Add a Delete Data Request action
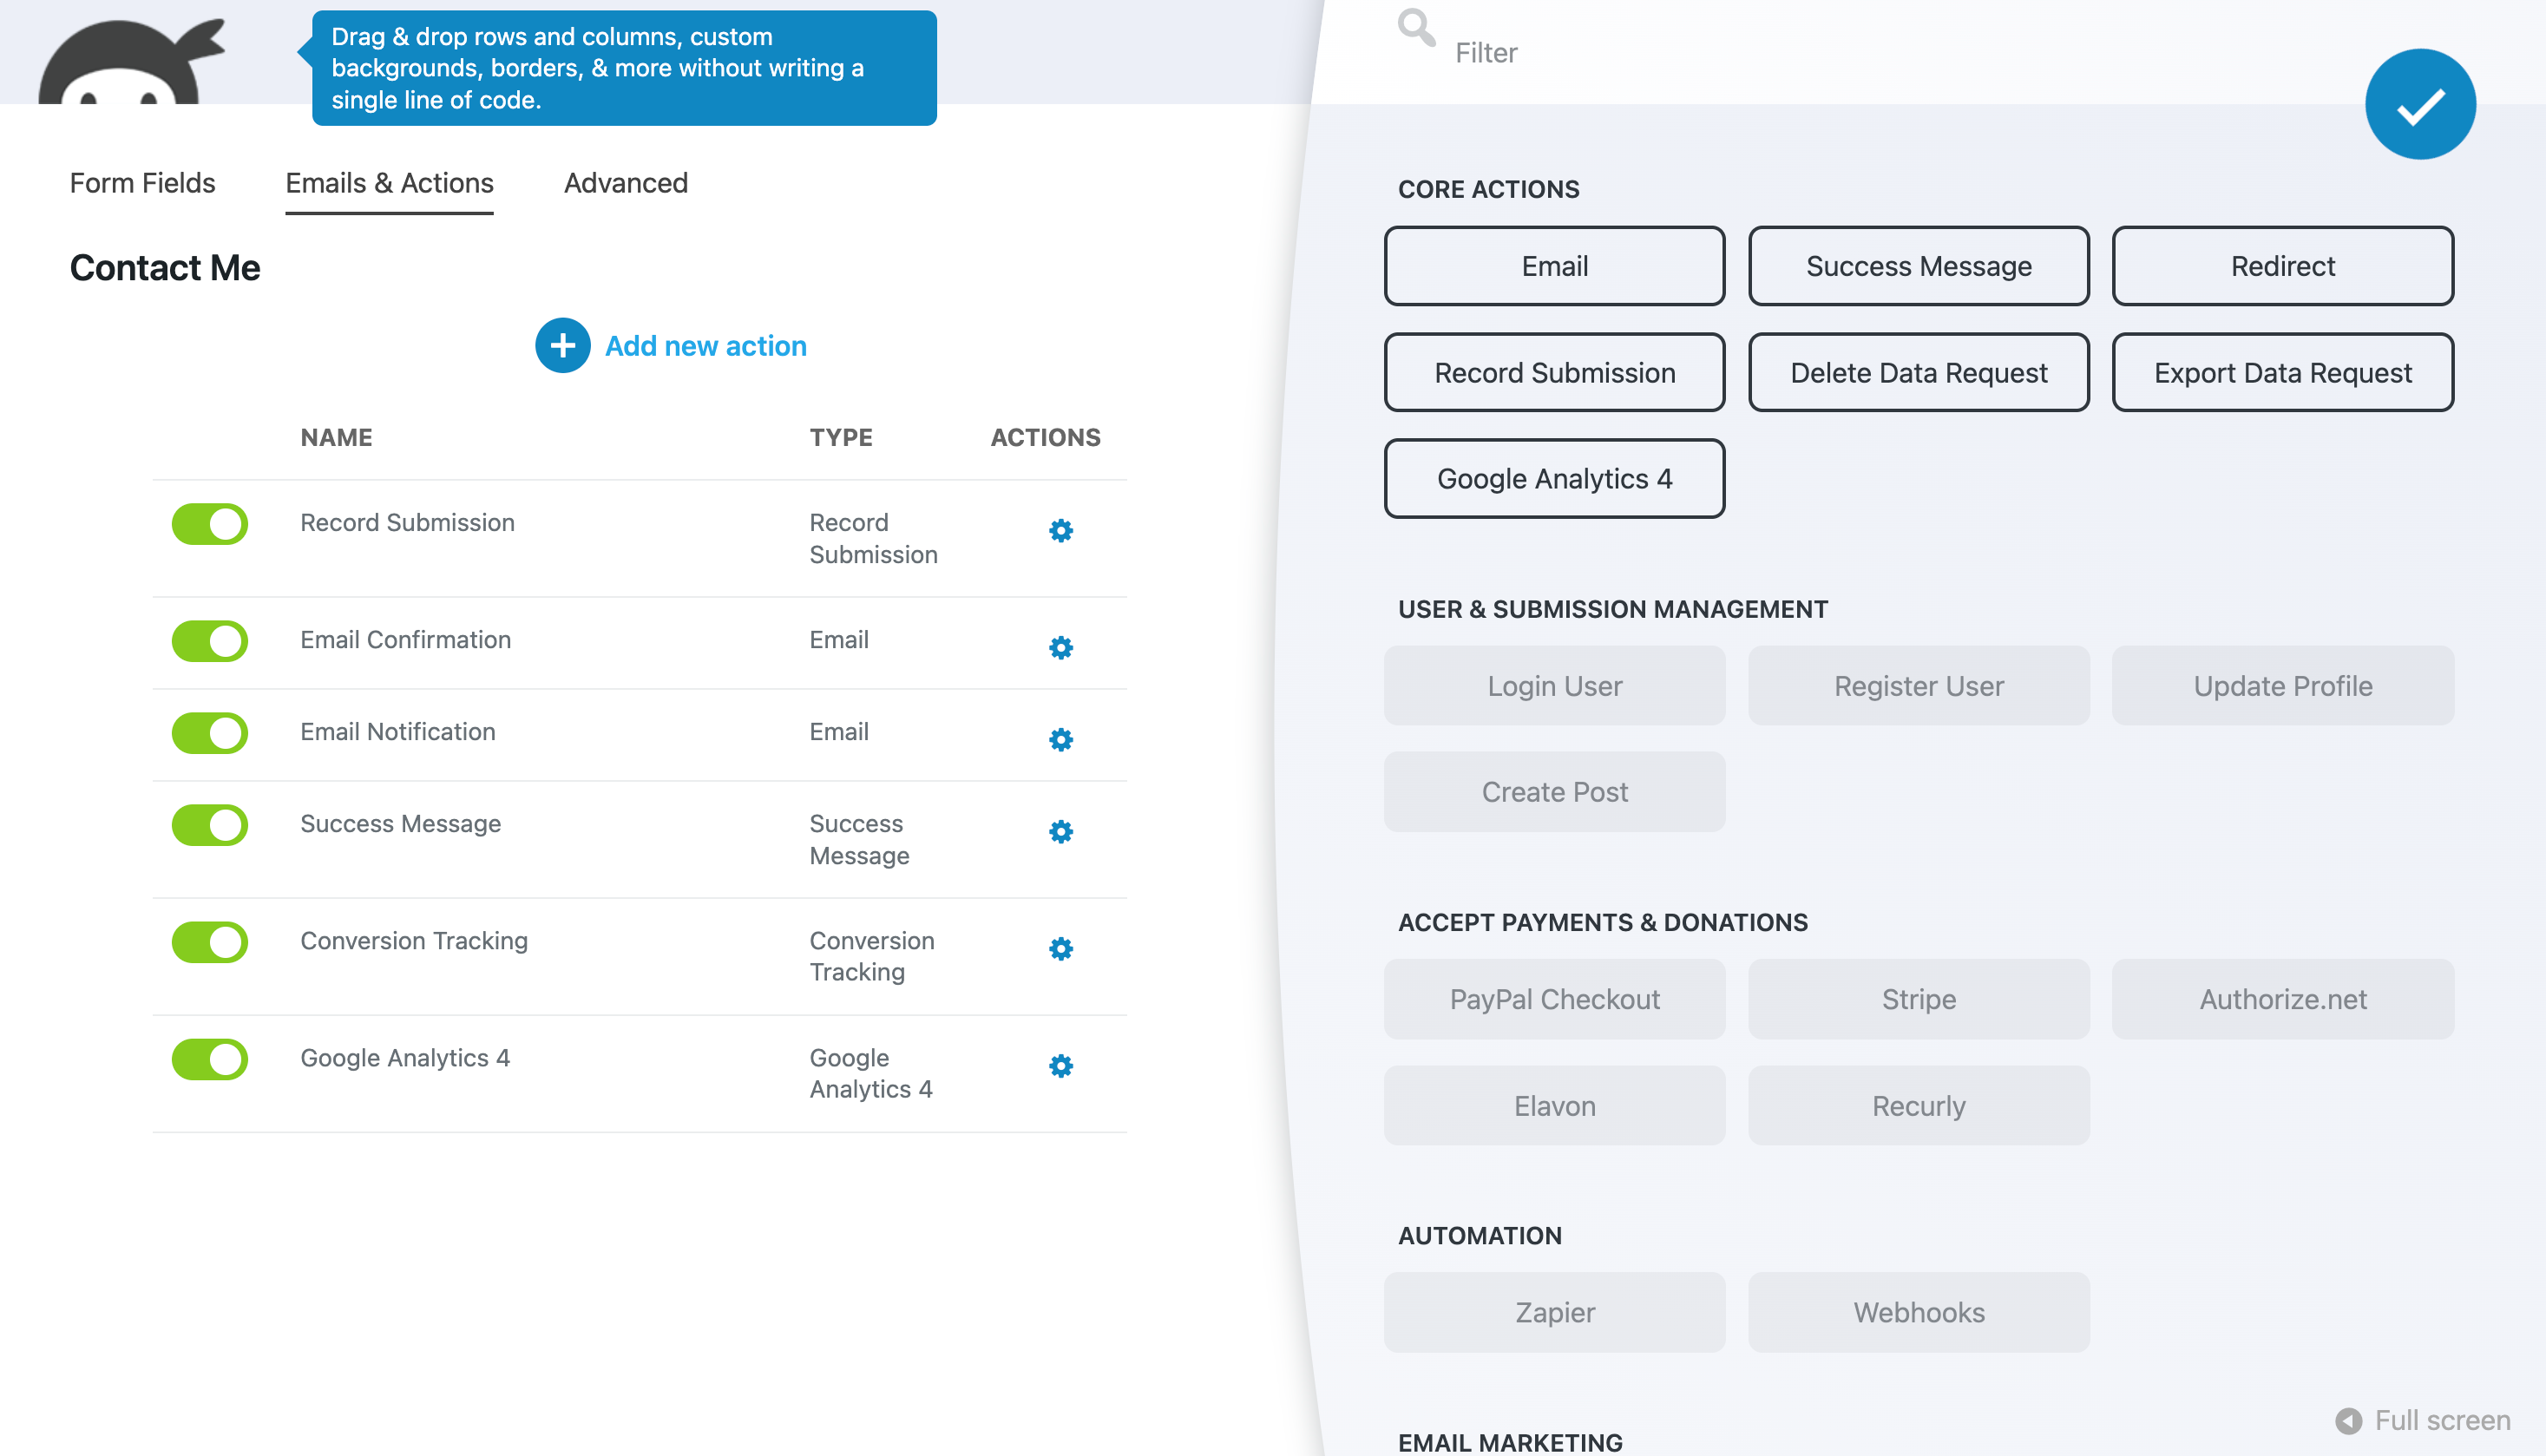The width and height of the screenshot is (2546, 1456). pyautogui.click(x=1918, y=373)
